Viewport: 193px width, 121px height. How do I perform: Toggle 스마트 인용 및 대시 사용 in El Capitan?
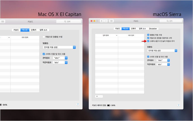(x=44, y=54)
